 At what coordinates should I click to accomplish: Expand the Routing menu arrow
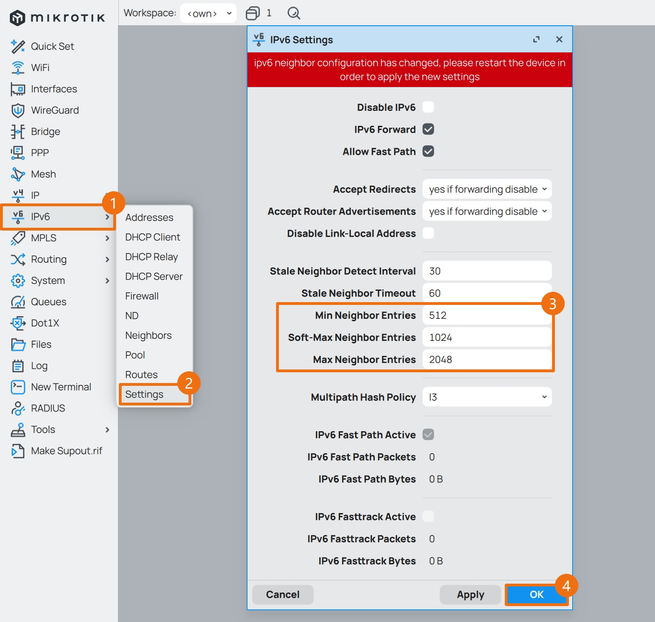pyautogui.click(x=107, y=260)
